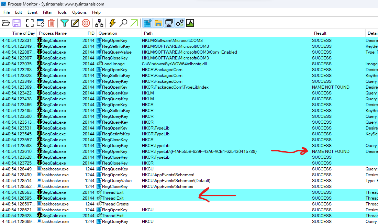This screenshot has height=224, width=378.
Task: Click the Jump To Object arrow icon
Action: point(134,23)
